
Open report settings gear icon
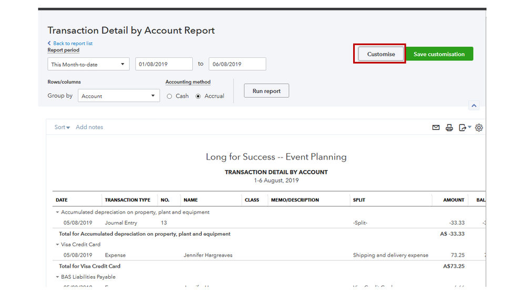coord(479,128)
